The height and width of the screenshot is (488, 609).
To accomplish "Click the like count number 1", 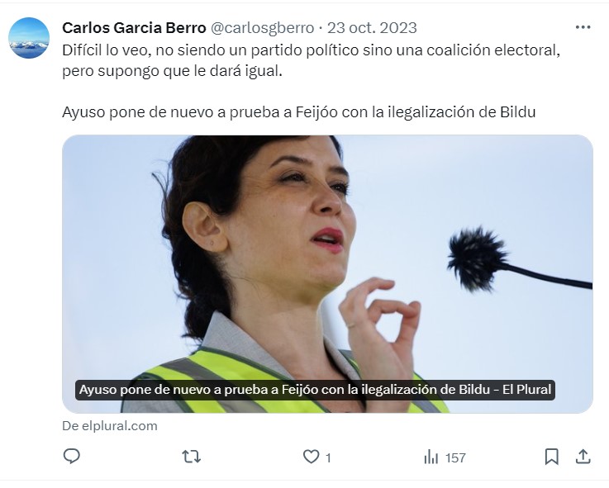I will pyautogui.click(x=328, y=457).
